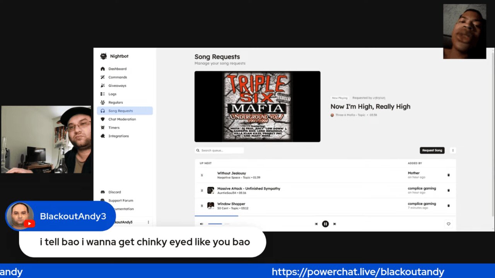
Task: Open the Discord link
Action: (114, 192)
